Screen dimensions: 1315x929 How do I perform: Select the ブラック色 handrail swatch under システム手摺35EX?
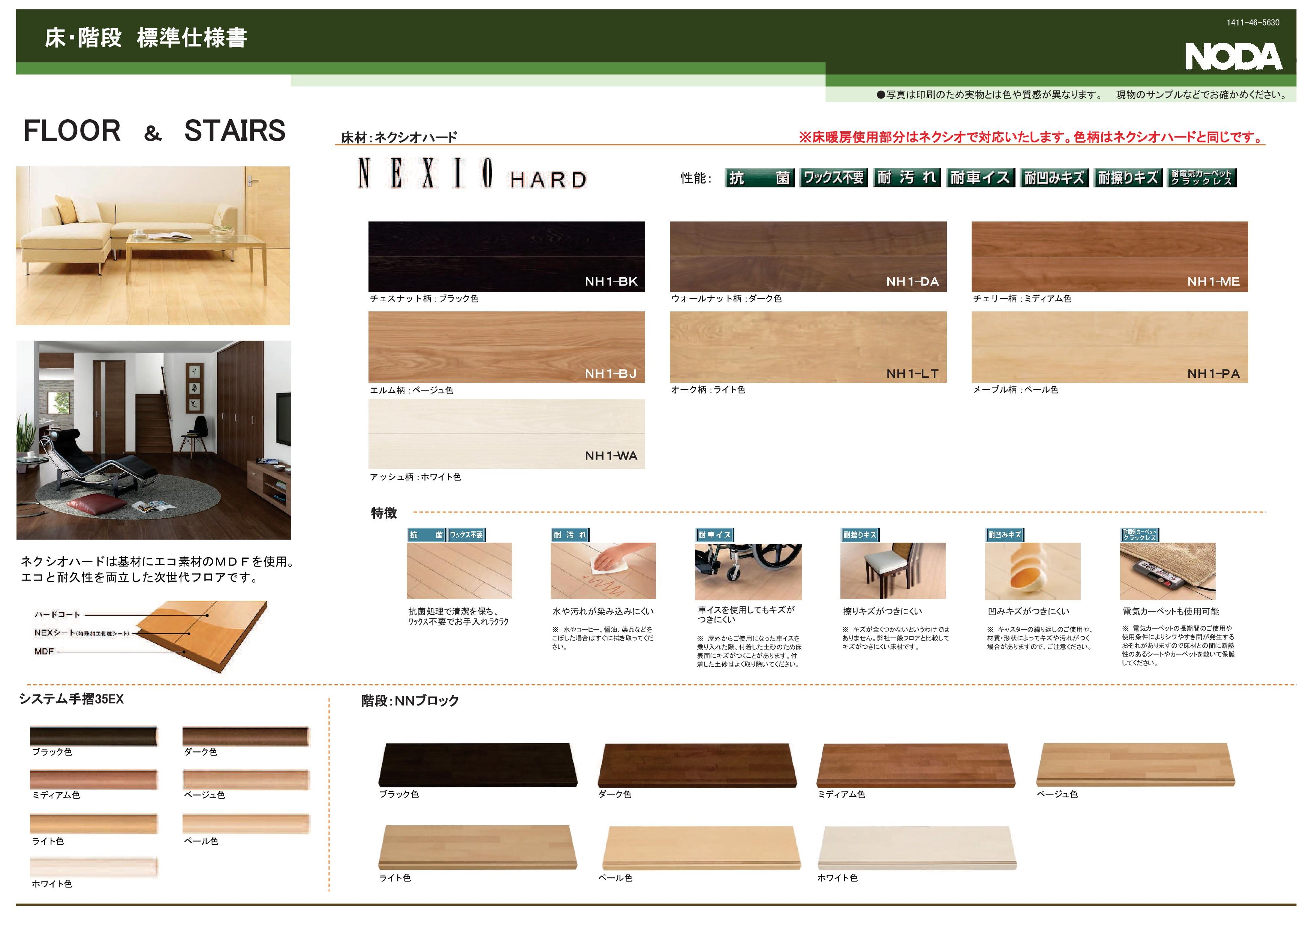pyautogui.click(x=94, y=737)
